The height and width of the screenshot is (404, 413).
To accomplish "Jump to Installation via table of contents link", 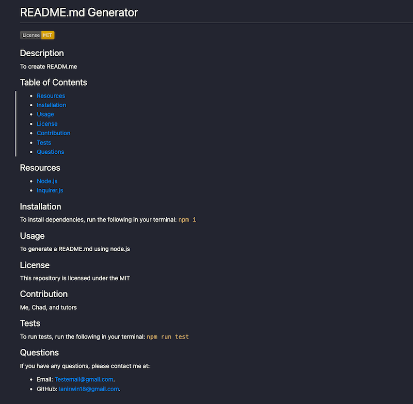I will (x=51, y=105).
